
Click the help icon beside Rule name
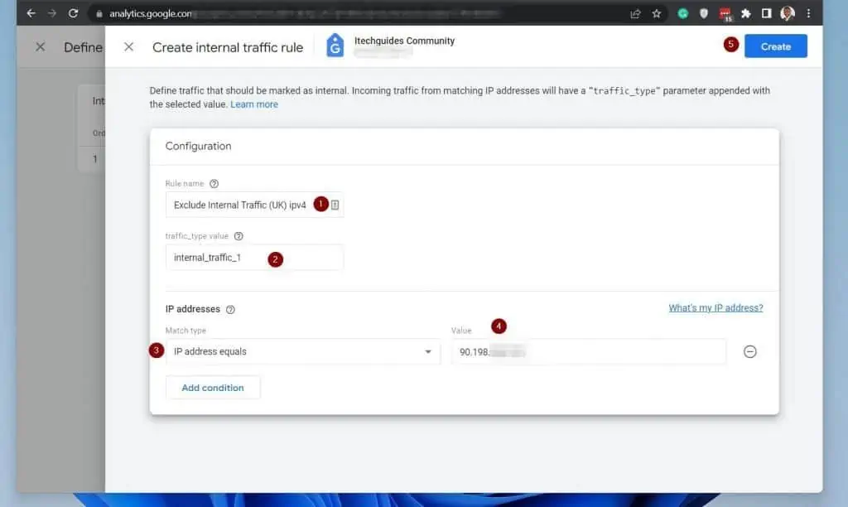[x=214, y=184]
